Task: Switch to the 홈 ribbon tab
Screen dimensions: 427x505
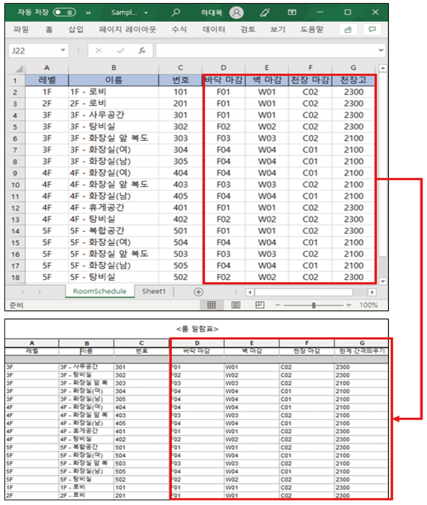Action: click(49, 30)
